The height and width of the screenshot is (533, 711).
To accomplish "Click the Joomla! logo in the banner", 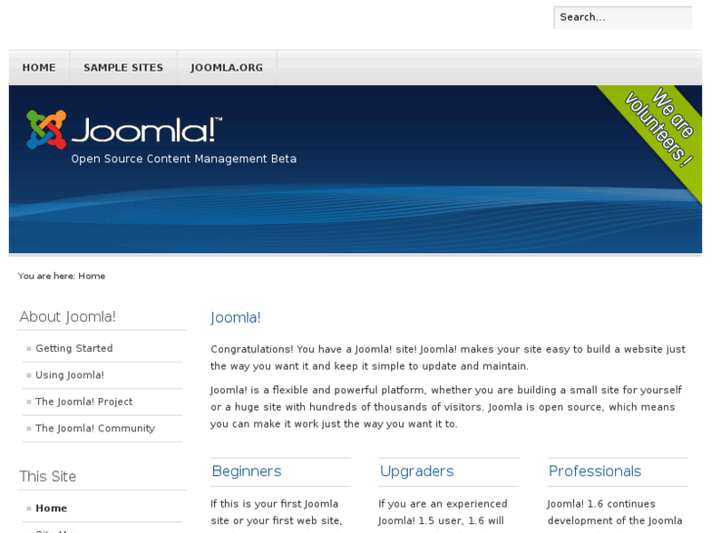I will tap(124, 130).
